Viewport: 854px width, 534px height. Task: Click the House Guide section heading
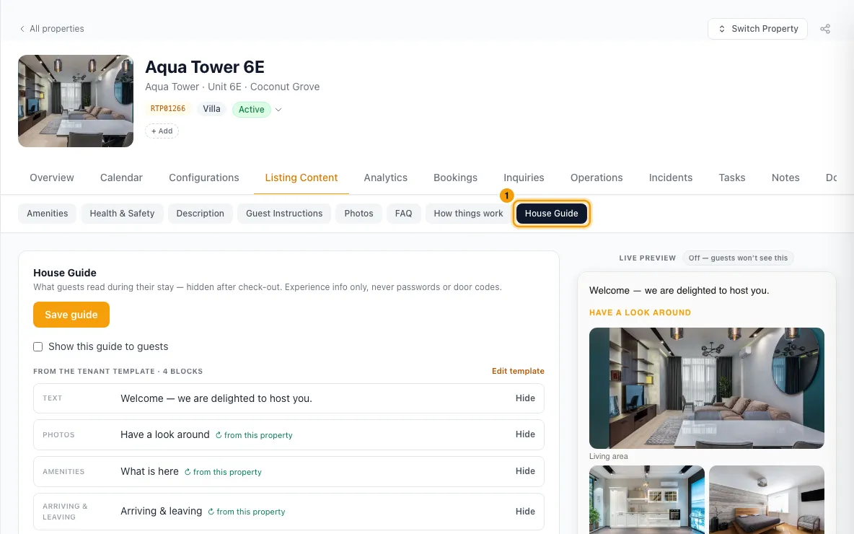(65, 273)
